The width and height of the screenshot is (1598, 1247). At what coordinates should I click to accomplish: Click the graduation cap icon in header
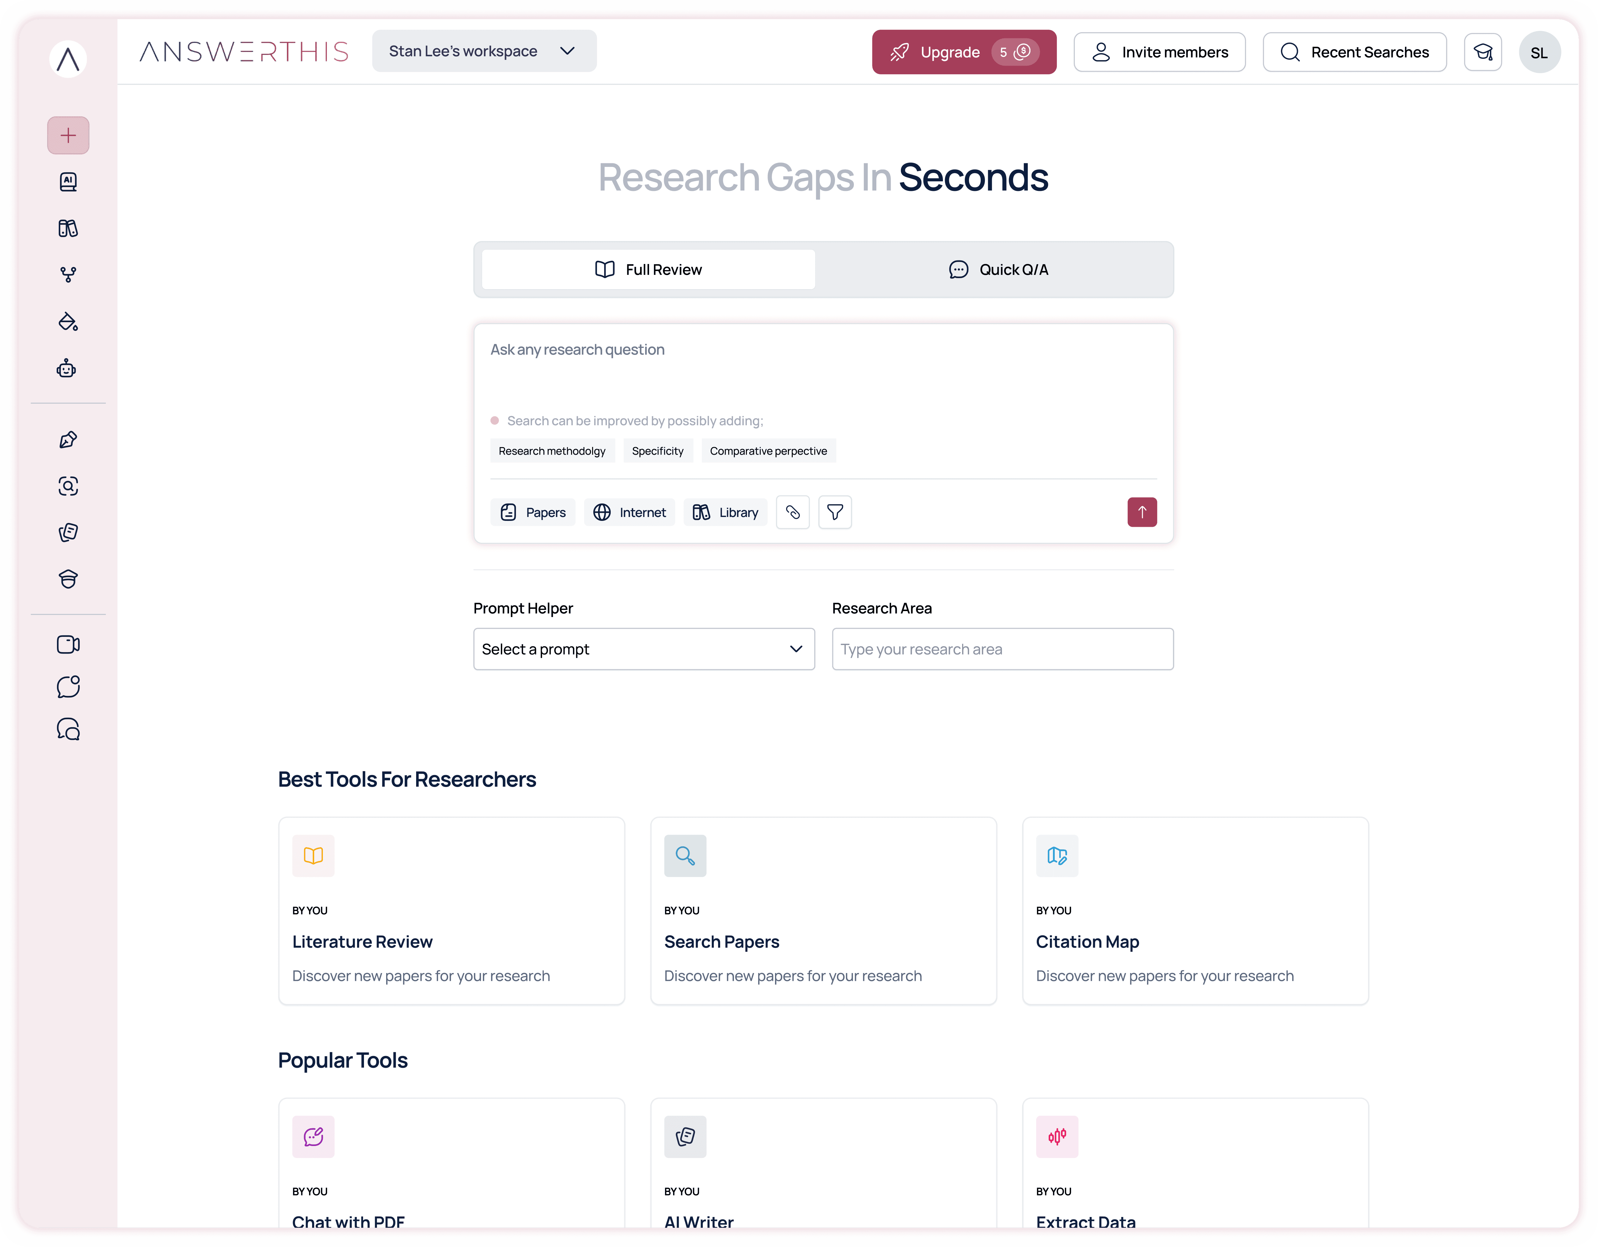1482,52
